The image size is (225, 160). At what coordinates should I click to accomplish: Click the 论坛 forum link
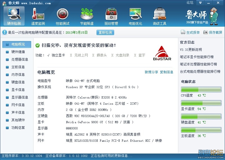point(190,3)
